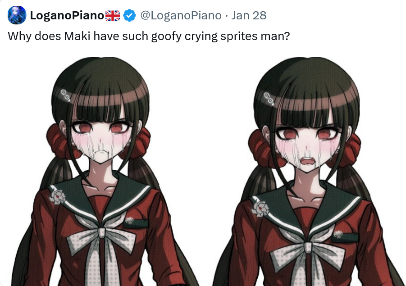Screen dimensions: 406x286
Task: Open the @LoganoPiano handle link
Action: pos(181,15)
